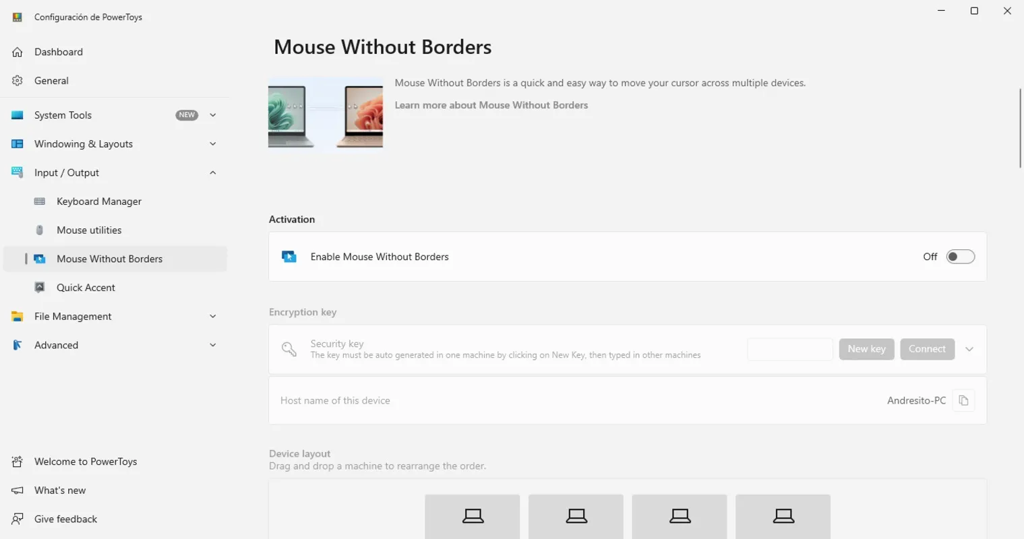
Task: Click the System Tools icon
Action: coord(18,115)
